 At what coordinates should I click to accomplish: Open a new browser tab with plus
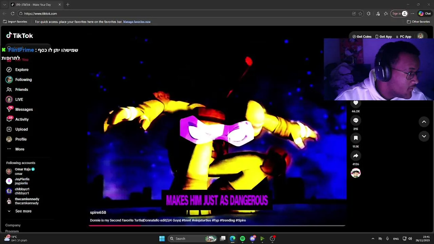tap(68, 4)
